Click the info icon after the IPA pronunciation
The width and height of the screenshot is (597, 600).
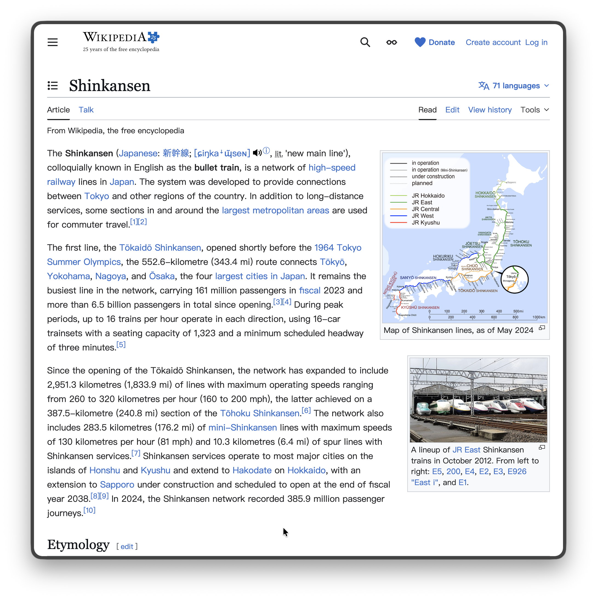(x=266, y=150)
